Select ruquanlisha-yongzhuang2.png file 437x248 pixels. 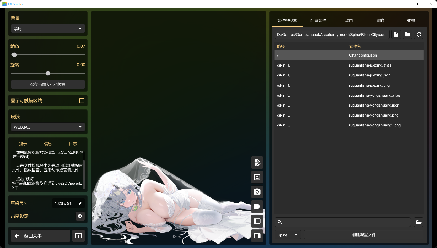(x=349, y=125)
